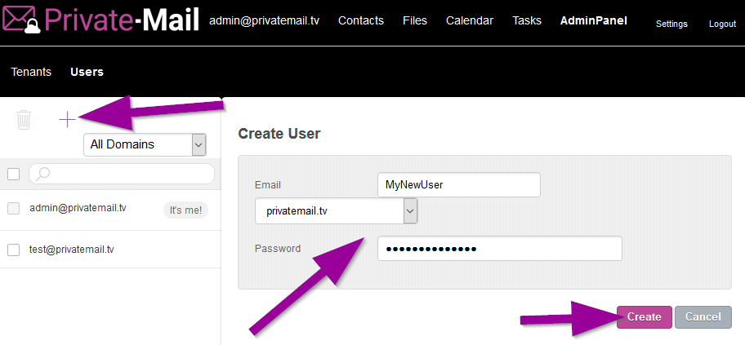Click the Logout link
This screenshot has width=745, height=345.
(x=722, y=24)
